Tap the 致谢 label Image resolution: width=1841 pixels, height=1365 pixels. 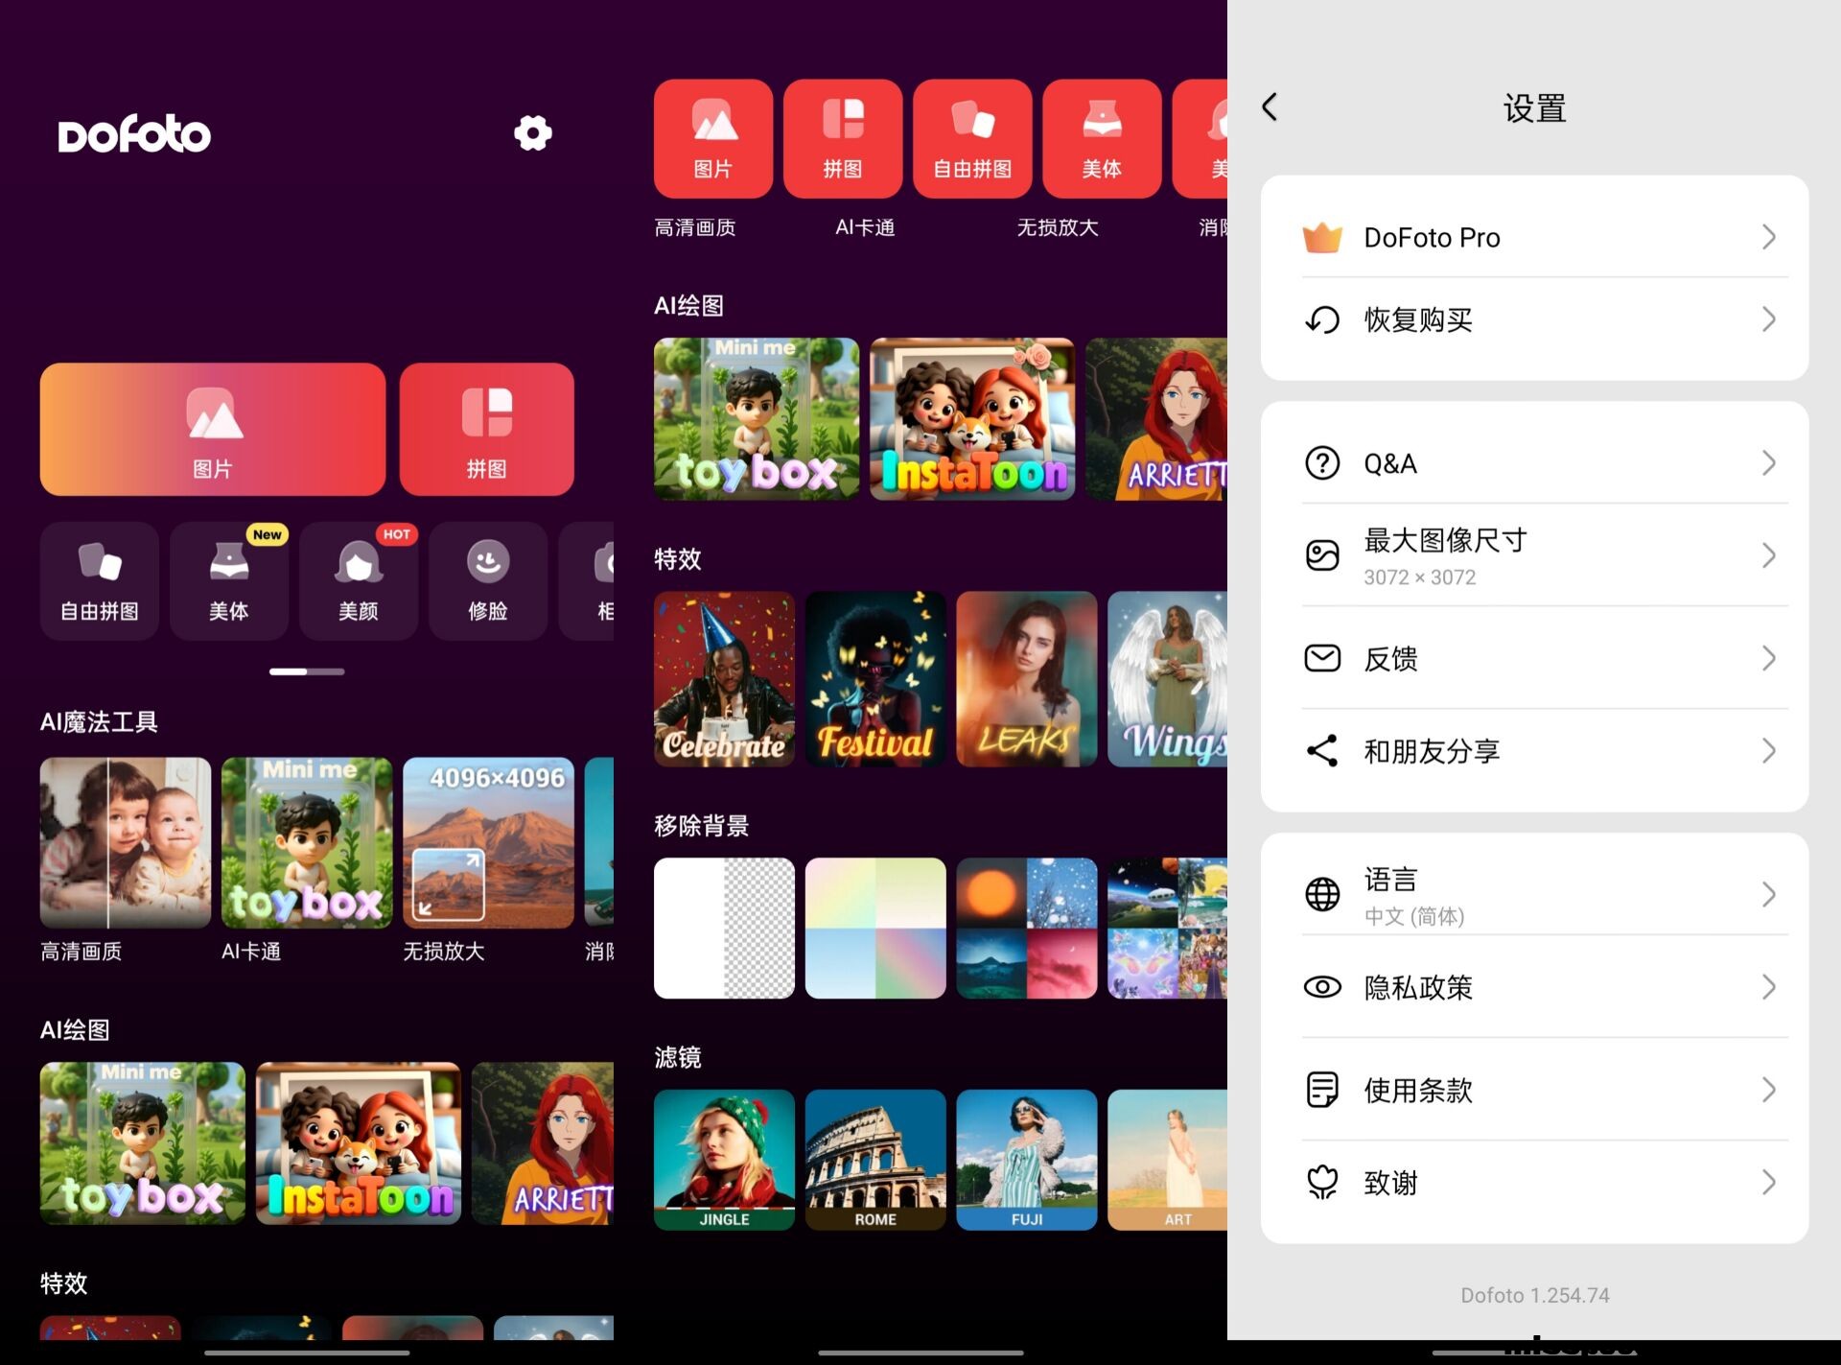1391,1182
